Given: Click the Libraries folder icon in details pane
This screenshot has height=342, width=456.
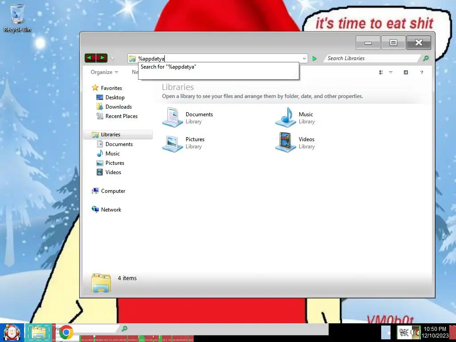Looking at the screenshot, I should tap(101, 282).
